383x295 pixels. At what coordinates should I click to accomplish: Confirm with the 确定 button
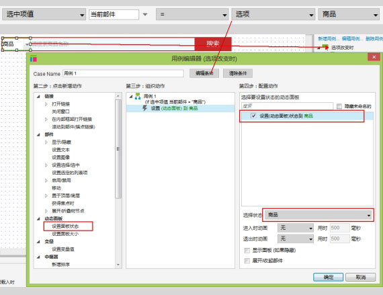click(x=329, y=277)
